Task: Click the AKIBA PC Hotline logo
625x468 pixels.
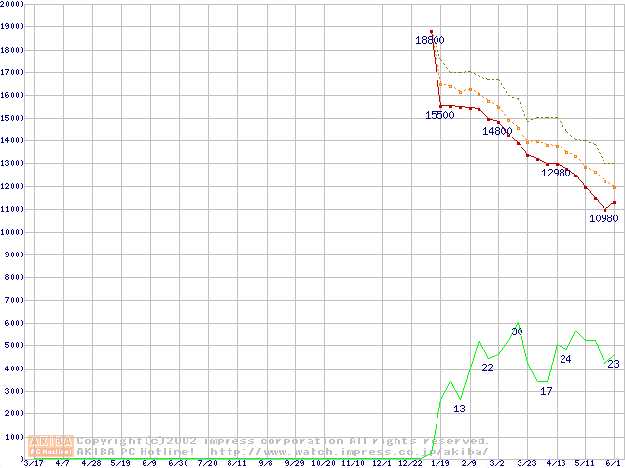Action: pyautogui.click(x=52, y=446)
